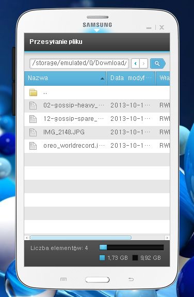Minimize the Samsung window
194x297 pixels.
149,28
